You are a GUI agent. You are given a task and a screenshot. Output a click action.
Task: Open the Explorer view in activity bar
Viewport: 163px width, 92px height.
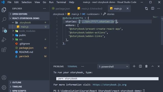pyautogui.click(x=4, y=10)
